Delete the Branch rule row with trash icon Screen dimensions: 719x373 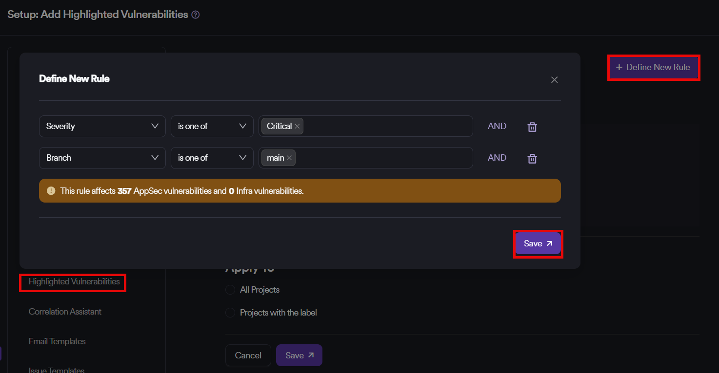tap(532, 158)
